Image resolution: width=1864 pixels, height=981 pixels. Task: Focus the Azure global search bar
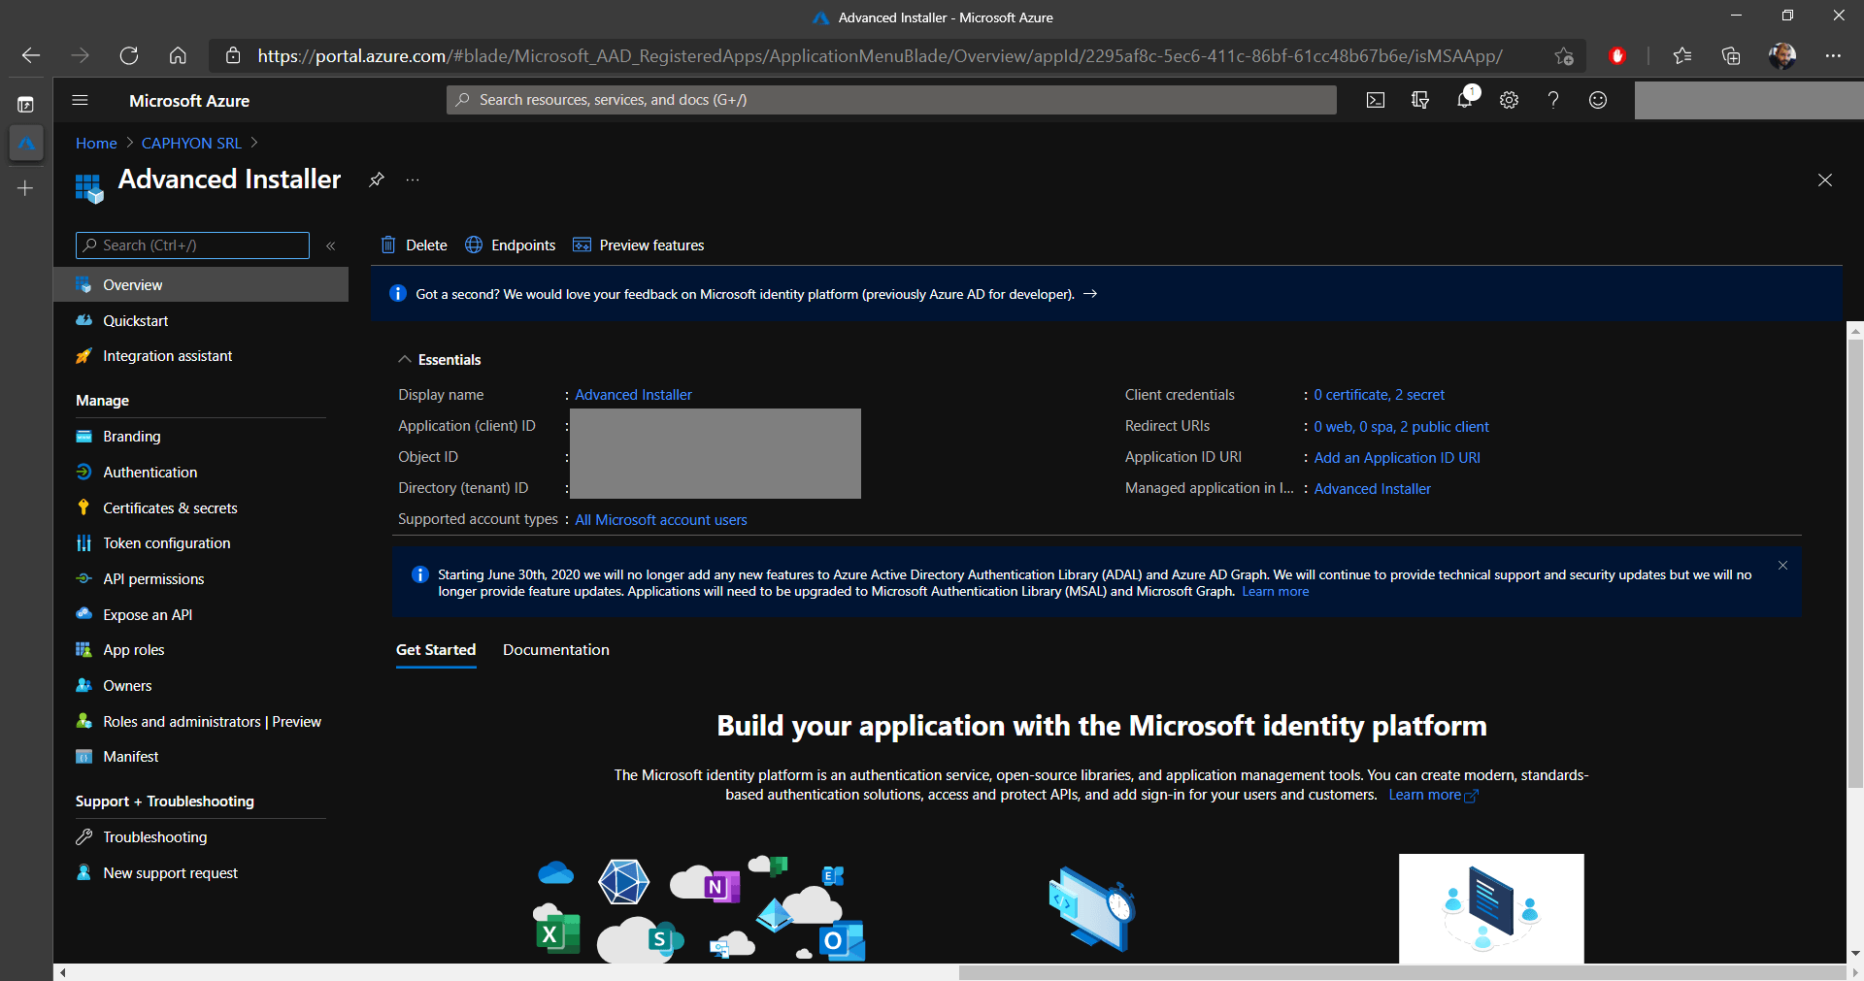pos(891,100)
